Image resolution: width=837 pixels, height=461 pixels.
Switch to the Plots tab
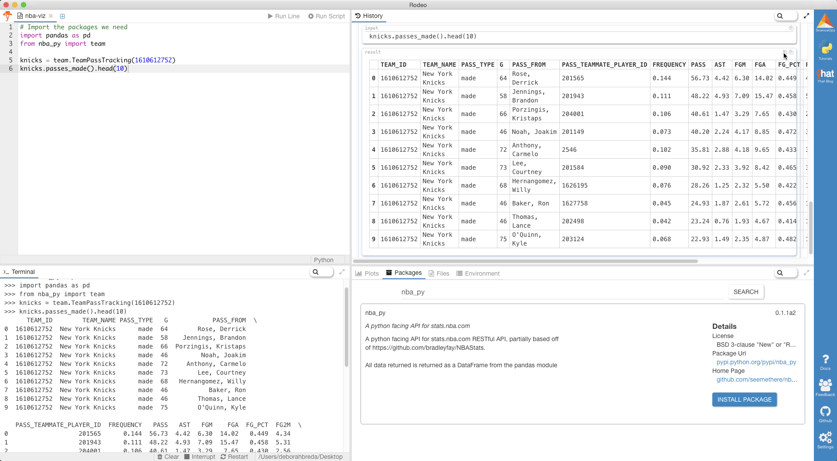tap(367, 273)
